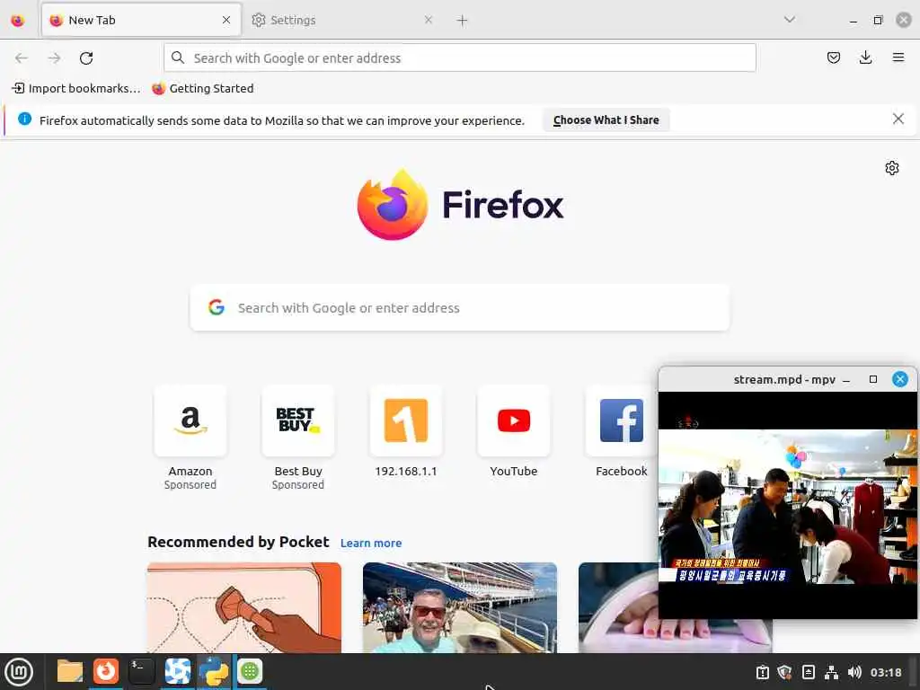Dismiss the data sharing notification bar
The image size is (920, 690).
pos(898,119)
